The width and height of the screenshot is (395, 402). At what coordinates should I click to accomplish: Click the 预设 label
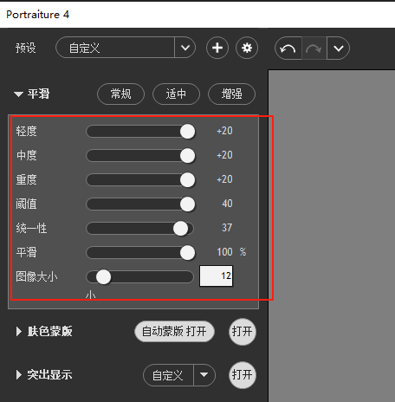tap(26, 48)
